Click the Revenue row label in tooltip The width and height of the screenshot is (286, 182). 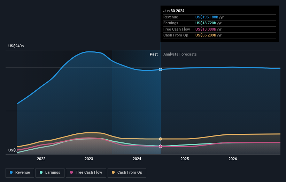pos(171,17)
